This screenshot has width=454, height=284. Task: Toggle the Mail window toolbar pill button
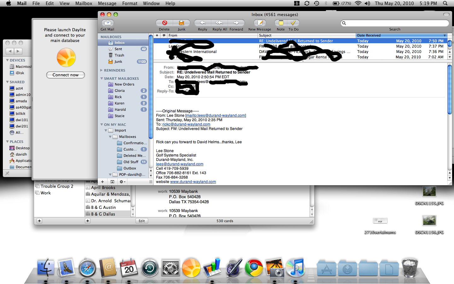pos(446,15)
